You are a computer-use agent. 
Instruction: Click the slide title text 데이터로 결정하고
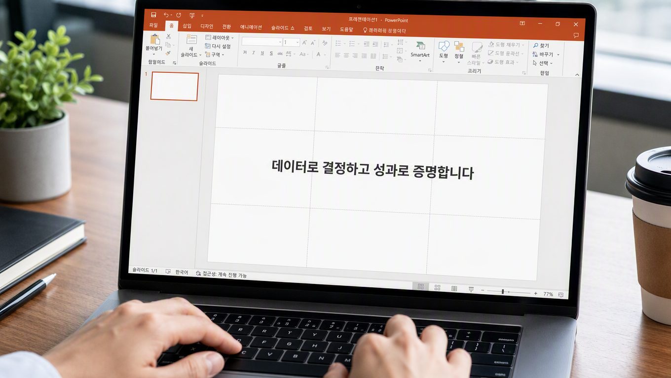coord(320,167)
